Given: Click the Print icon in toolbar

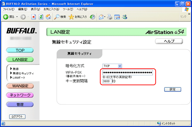Looking at the screenshot, I should pyautogui.click(x=109, y=17).
